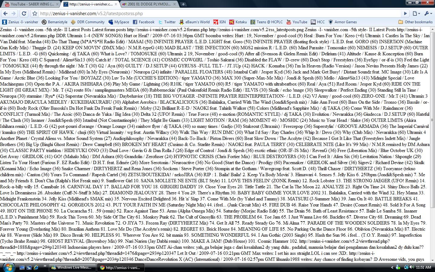Image resolution: width=435 pixels, height=272 pixels.
Task: Click Show Desktop quick launch icon
Action: 22,267
